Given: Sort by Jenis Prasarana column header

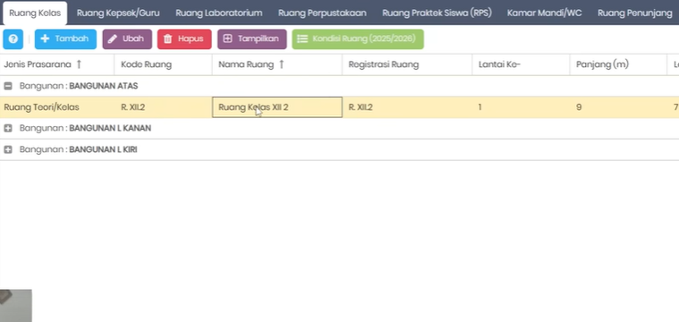Looking at the screenshot, I should click(57, 65).
